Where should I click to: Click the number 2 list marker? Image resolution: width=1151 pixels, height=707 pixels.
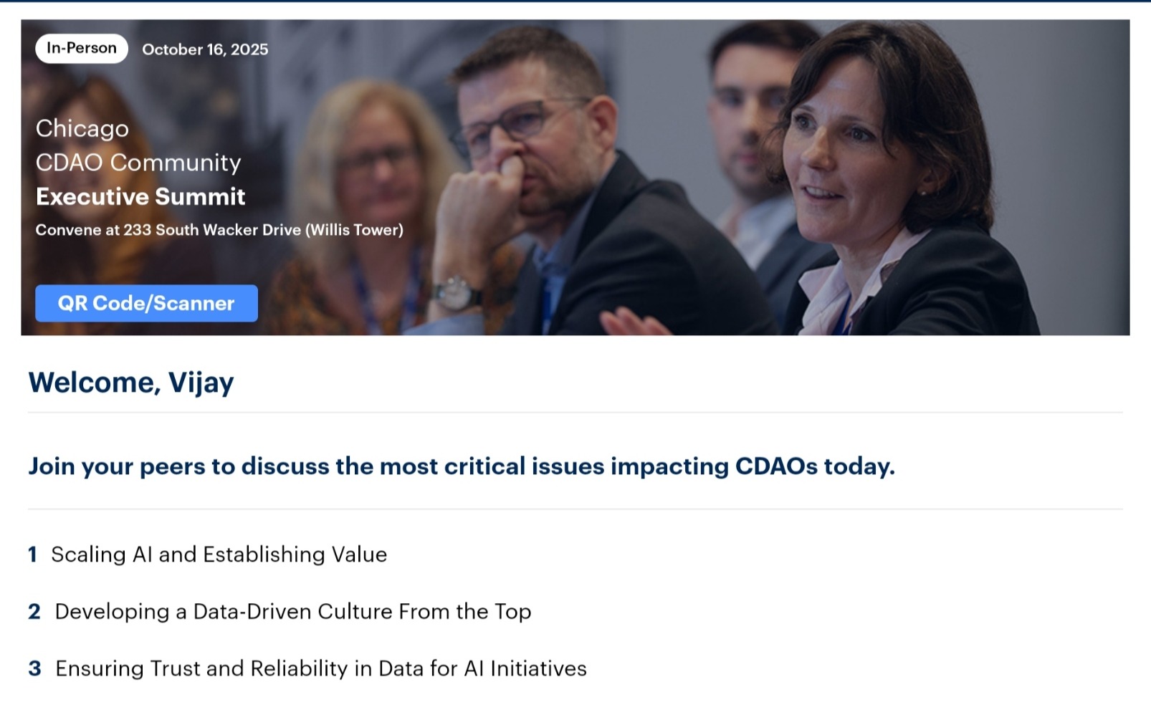click(34, 612)
